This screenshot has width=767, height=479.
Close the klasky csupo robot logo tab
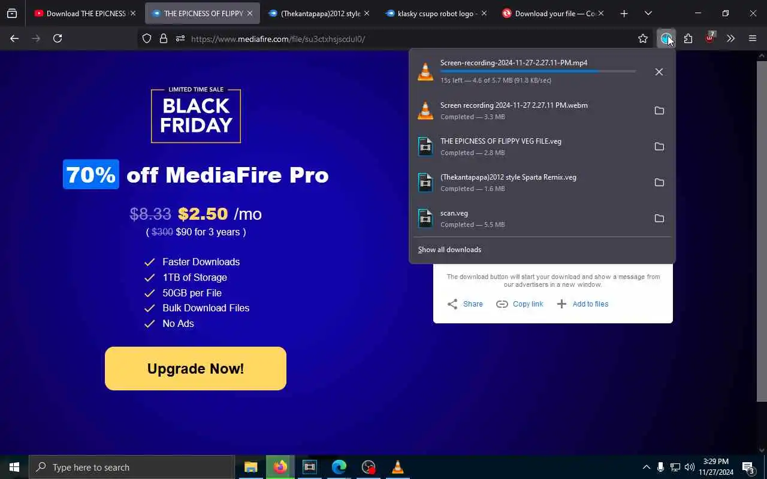point(484,13)
